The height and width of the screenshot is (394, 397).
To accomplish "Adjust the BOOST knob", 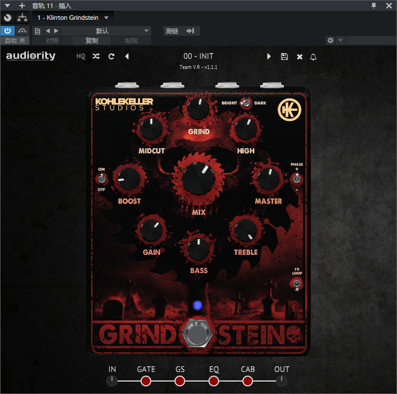I will pos(129,179).
